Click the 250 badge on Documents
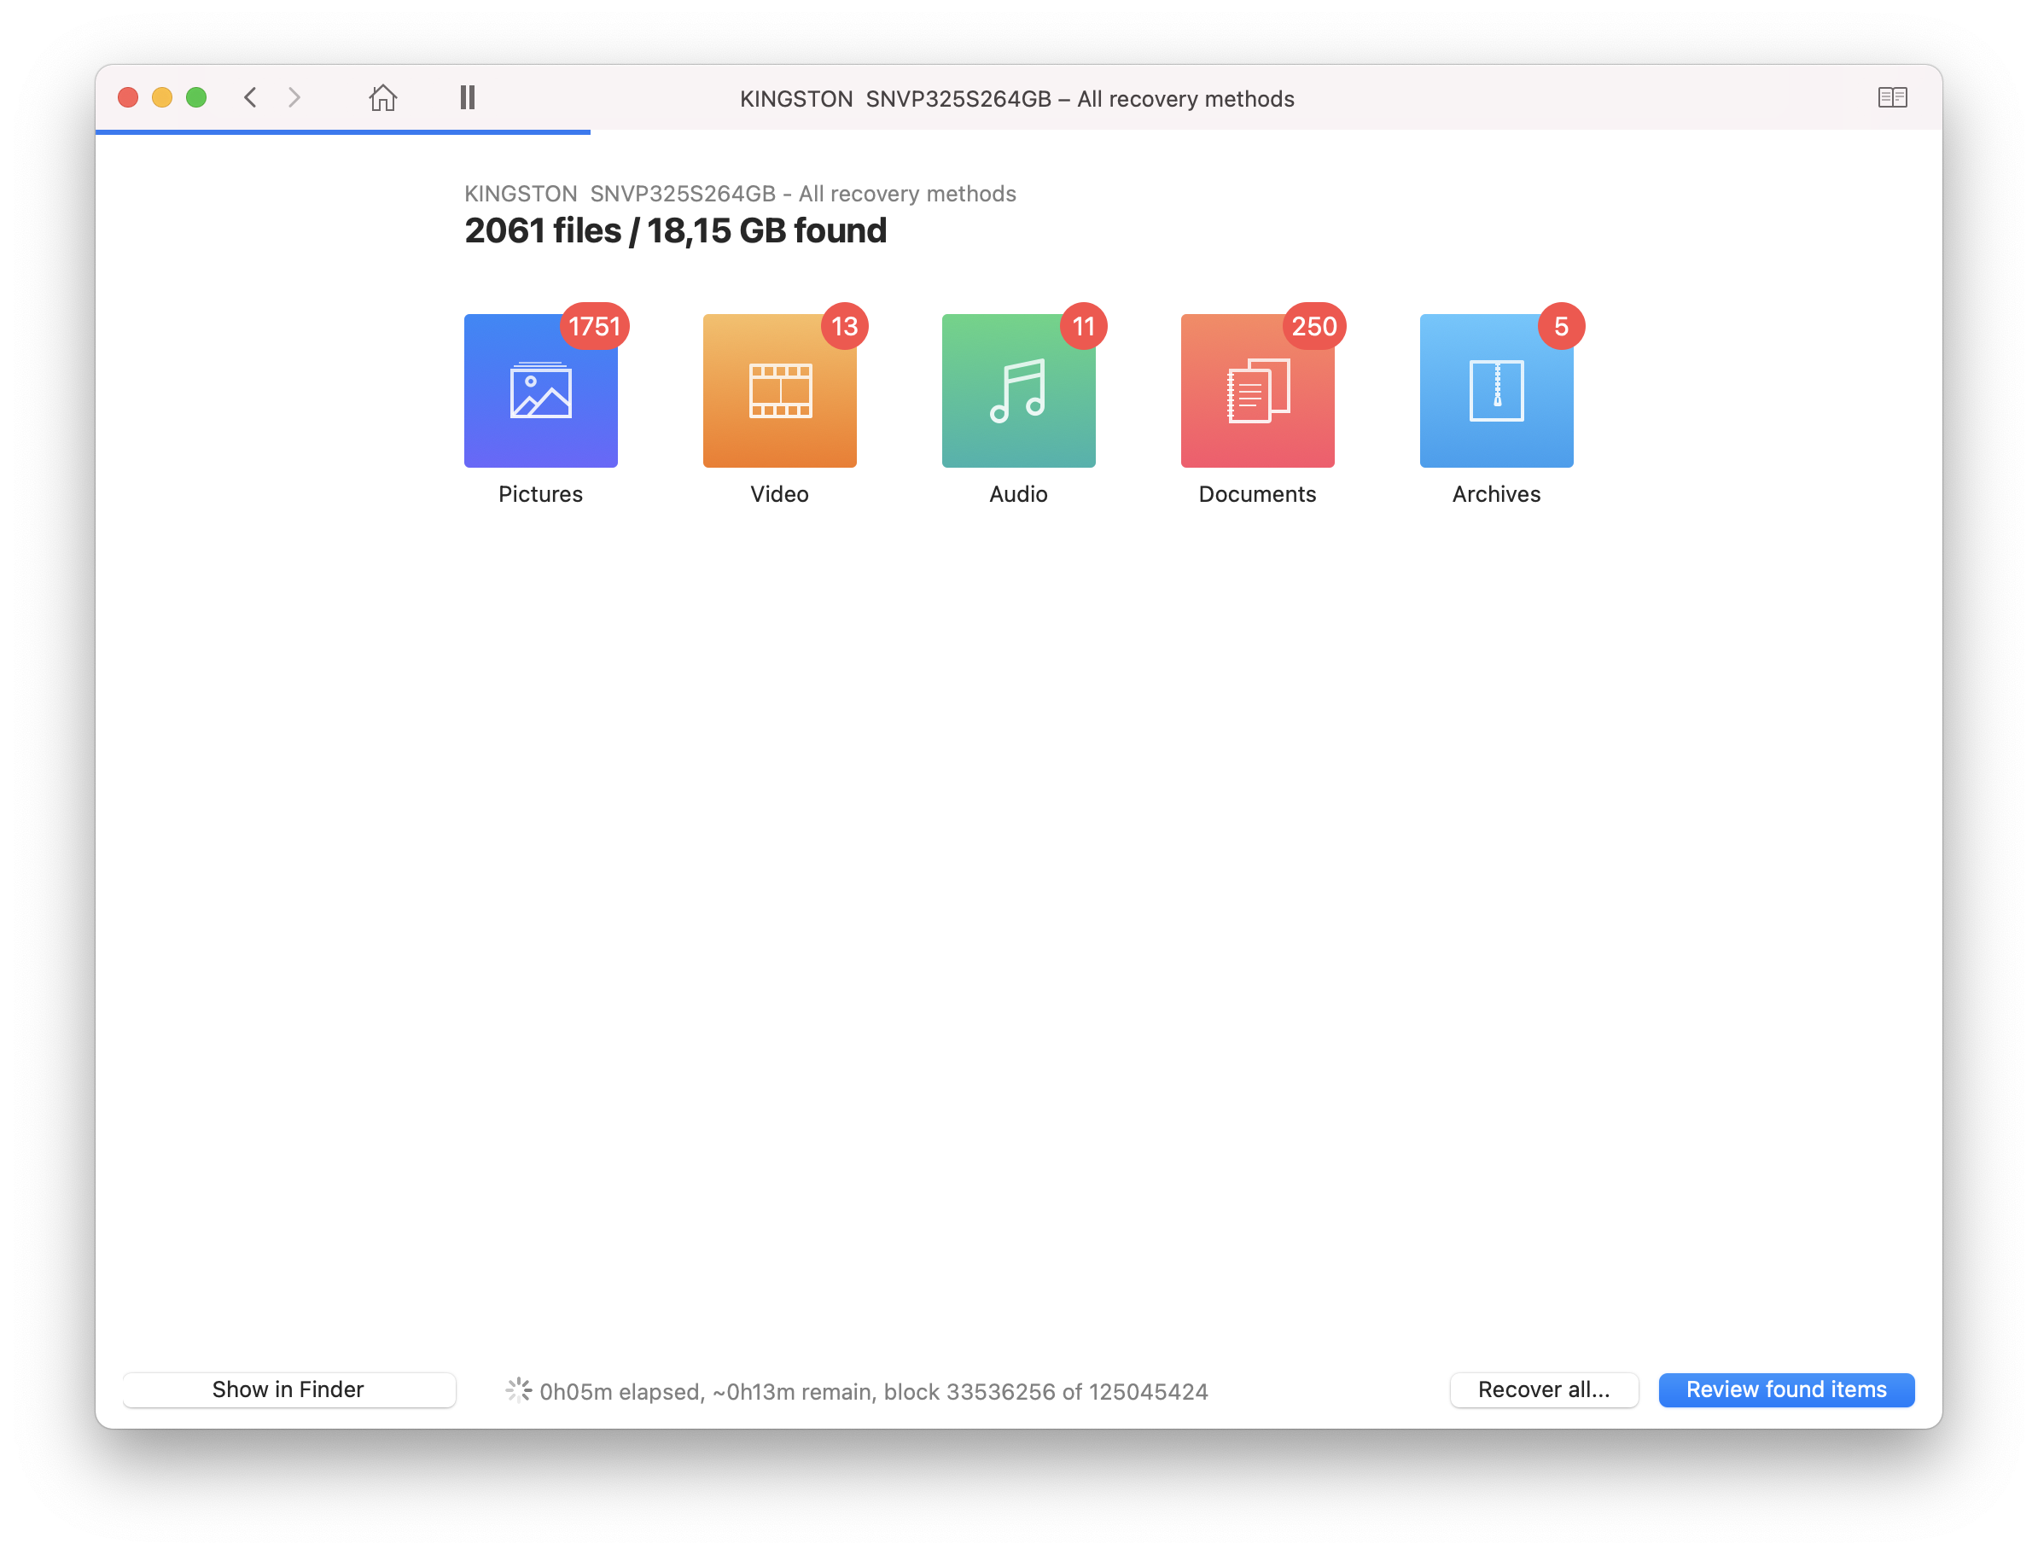Viewport: 2038px width, 1555px height. 1313,326
